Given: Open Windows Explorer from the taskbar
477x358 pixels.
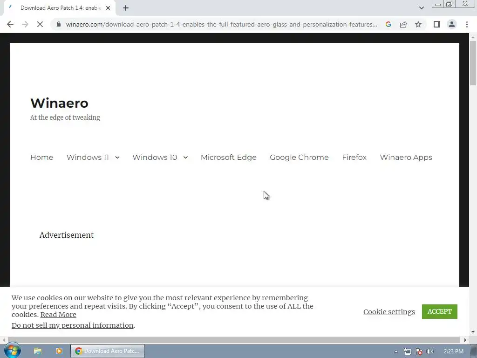Looking at the screenshot, I should click(38, 351).
